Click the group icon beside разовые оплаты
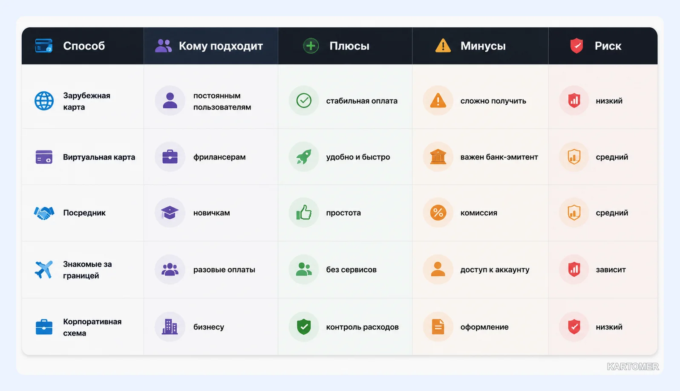680x391 pixels. pyautogui.click(x=170, y=269)
